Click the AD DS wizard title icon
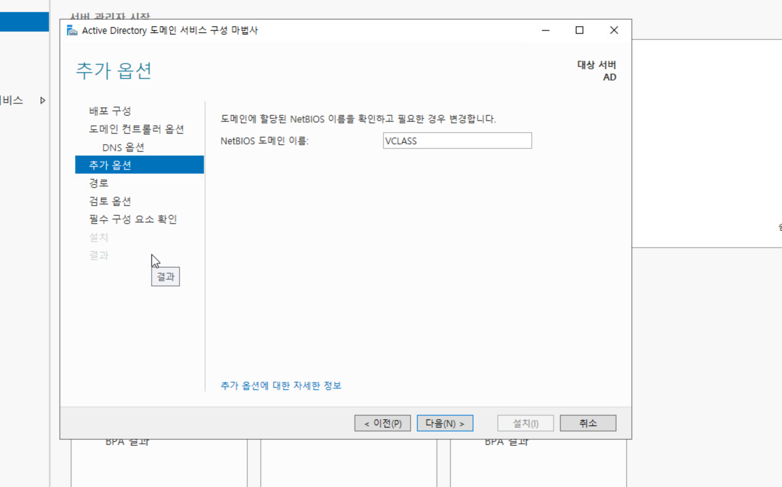Viewport: 782px width, 487px height. (72, 30)
